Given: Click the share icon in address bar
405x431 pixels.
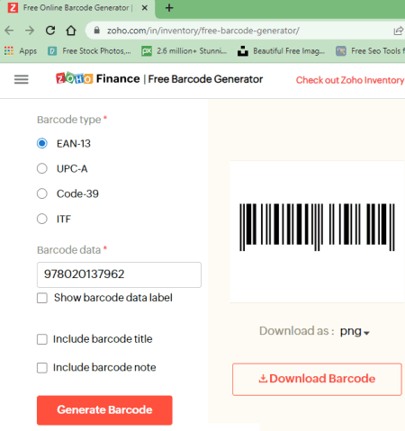Looking at the screenshot, I should [399, 31].
